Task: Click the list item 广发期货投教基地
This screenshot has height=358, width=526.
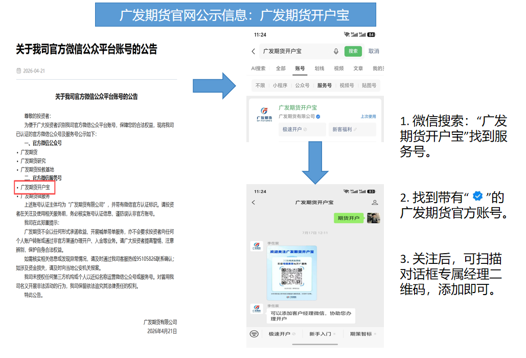Action: [37, 170]
